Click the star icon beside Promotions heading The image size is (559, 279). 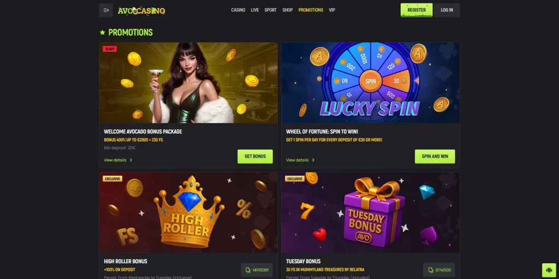(x=102, y=32)
